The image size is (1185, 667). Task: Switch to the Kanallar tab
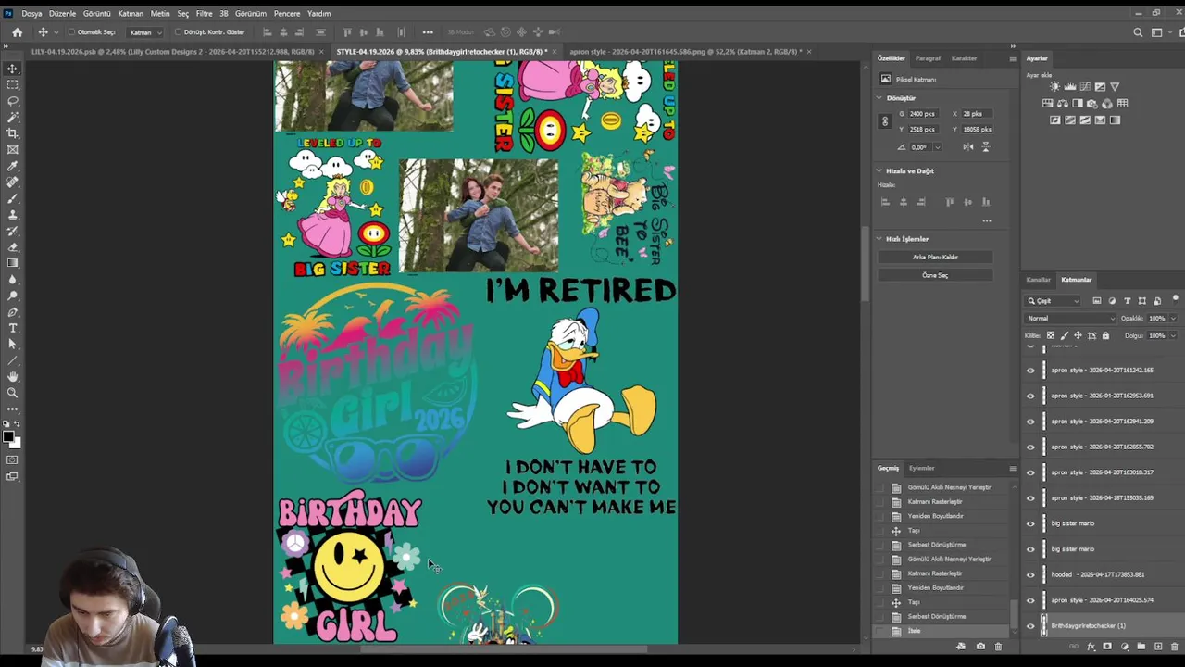pyautogui.click(x=1039, y=280)
